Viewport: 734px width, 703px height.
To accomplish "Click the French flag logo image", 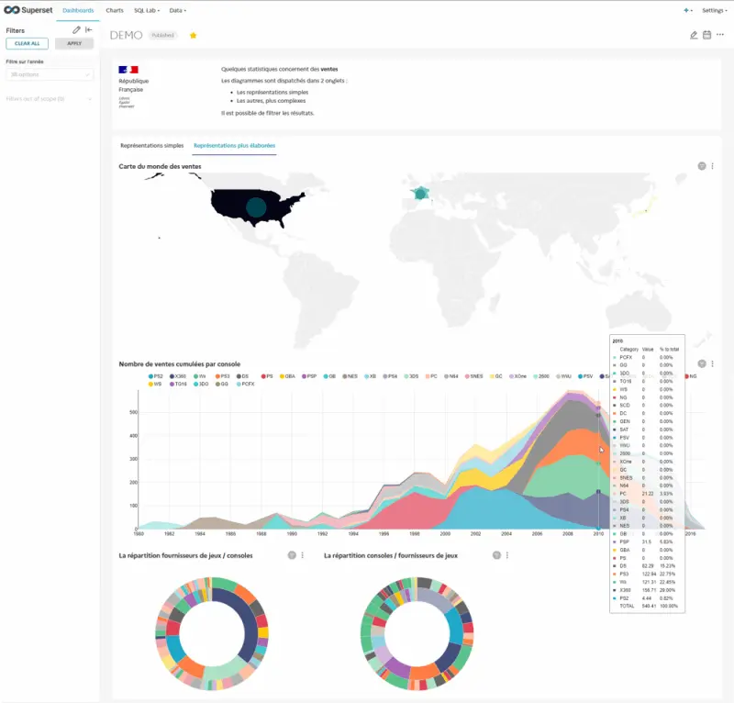I will point(128,70).
